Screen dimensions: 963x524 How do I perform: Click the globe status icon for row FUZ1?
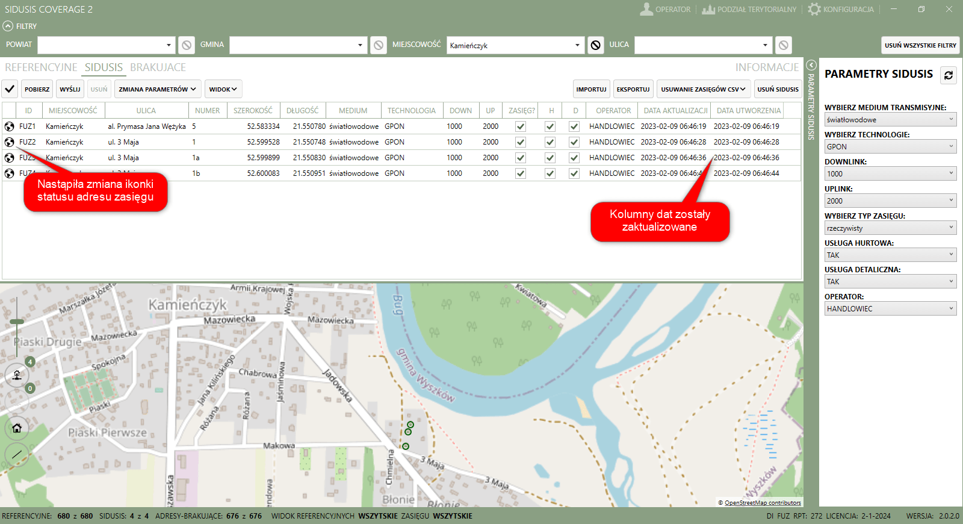click(x=10, y=126)
